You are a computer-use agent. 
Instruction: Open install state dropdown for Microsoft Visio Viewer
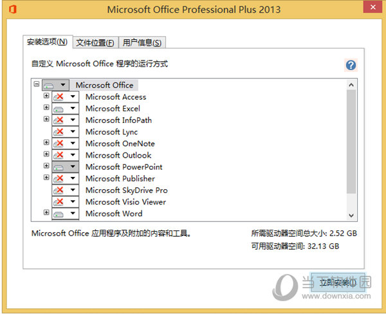65,201
